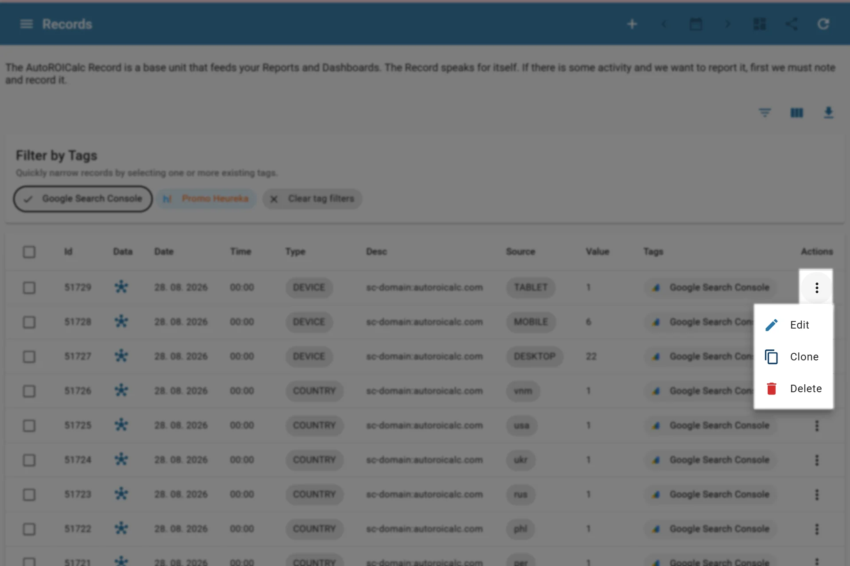Go to previous period arrow

pos(664,24)
